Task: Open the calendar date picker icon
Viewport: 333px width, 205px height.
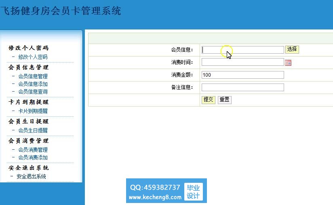Action: (288, 63)
